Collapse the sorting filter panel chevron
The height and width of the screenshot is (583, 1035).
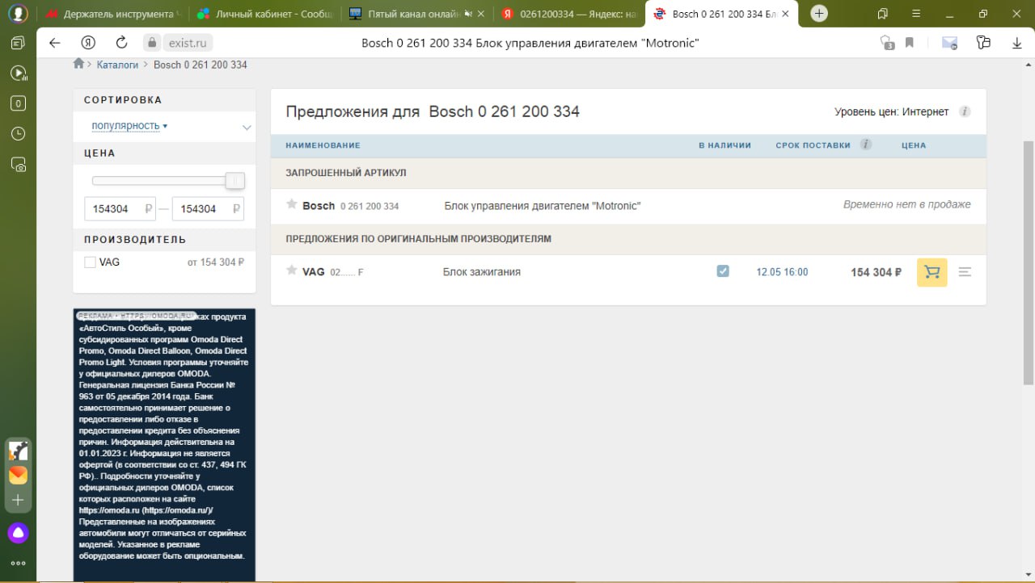point(247,127)
